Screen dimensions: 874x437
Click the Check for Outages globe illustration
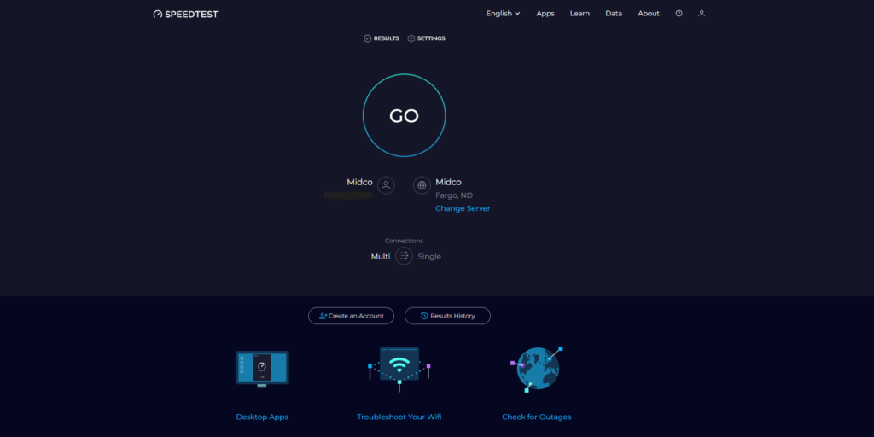[537, 369]
